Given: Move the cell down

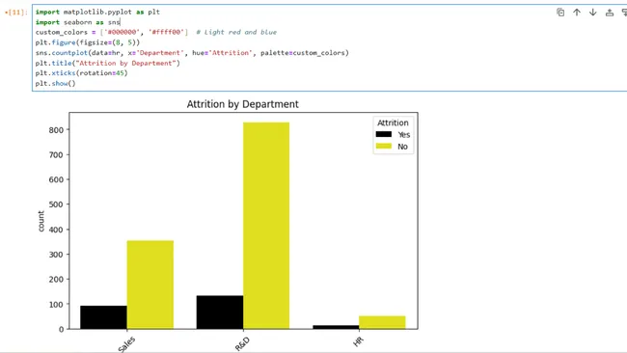Looking at the screenshot, I should 593,13.
